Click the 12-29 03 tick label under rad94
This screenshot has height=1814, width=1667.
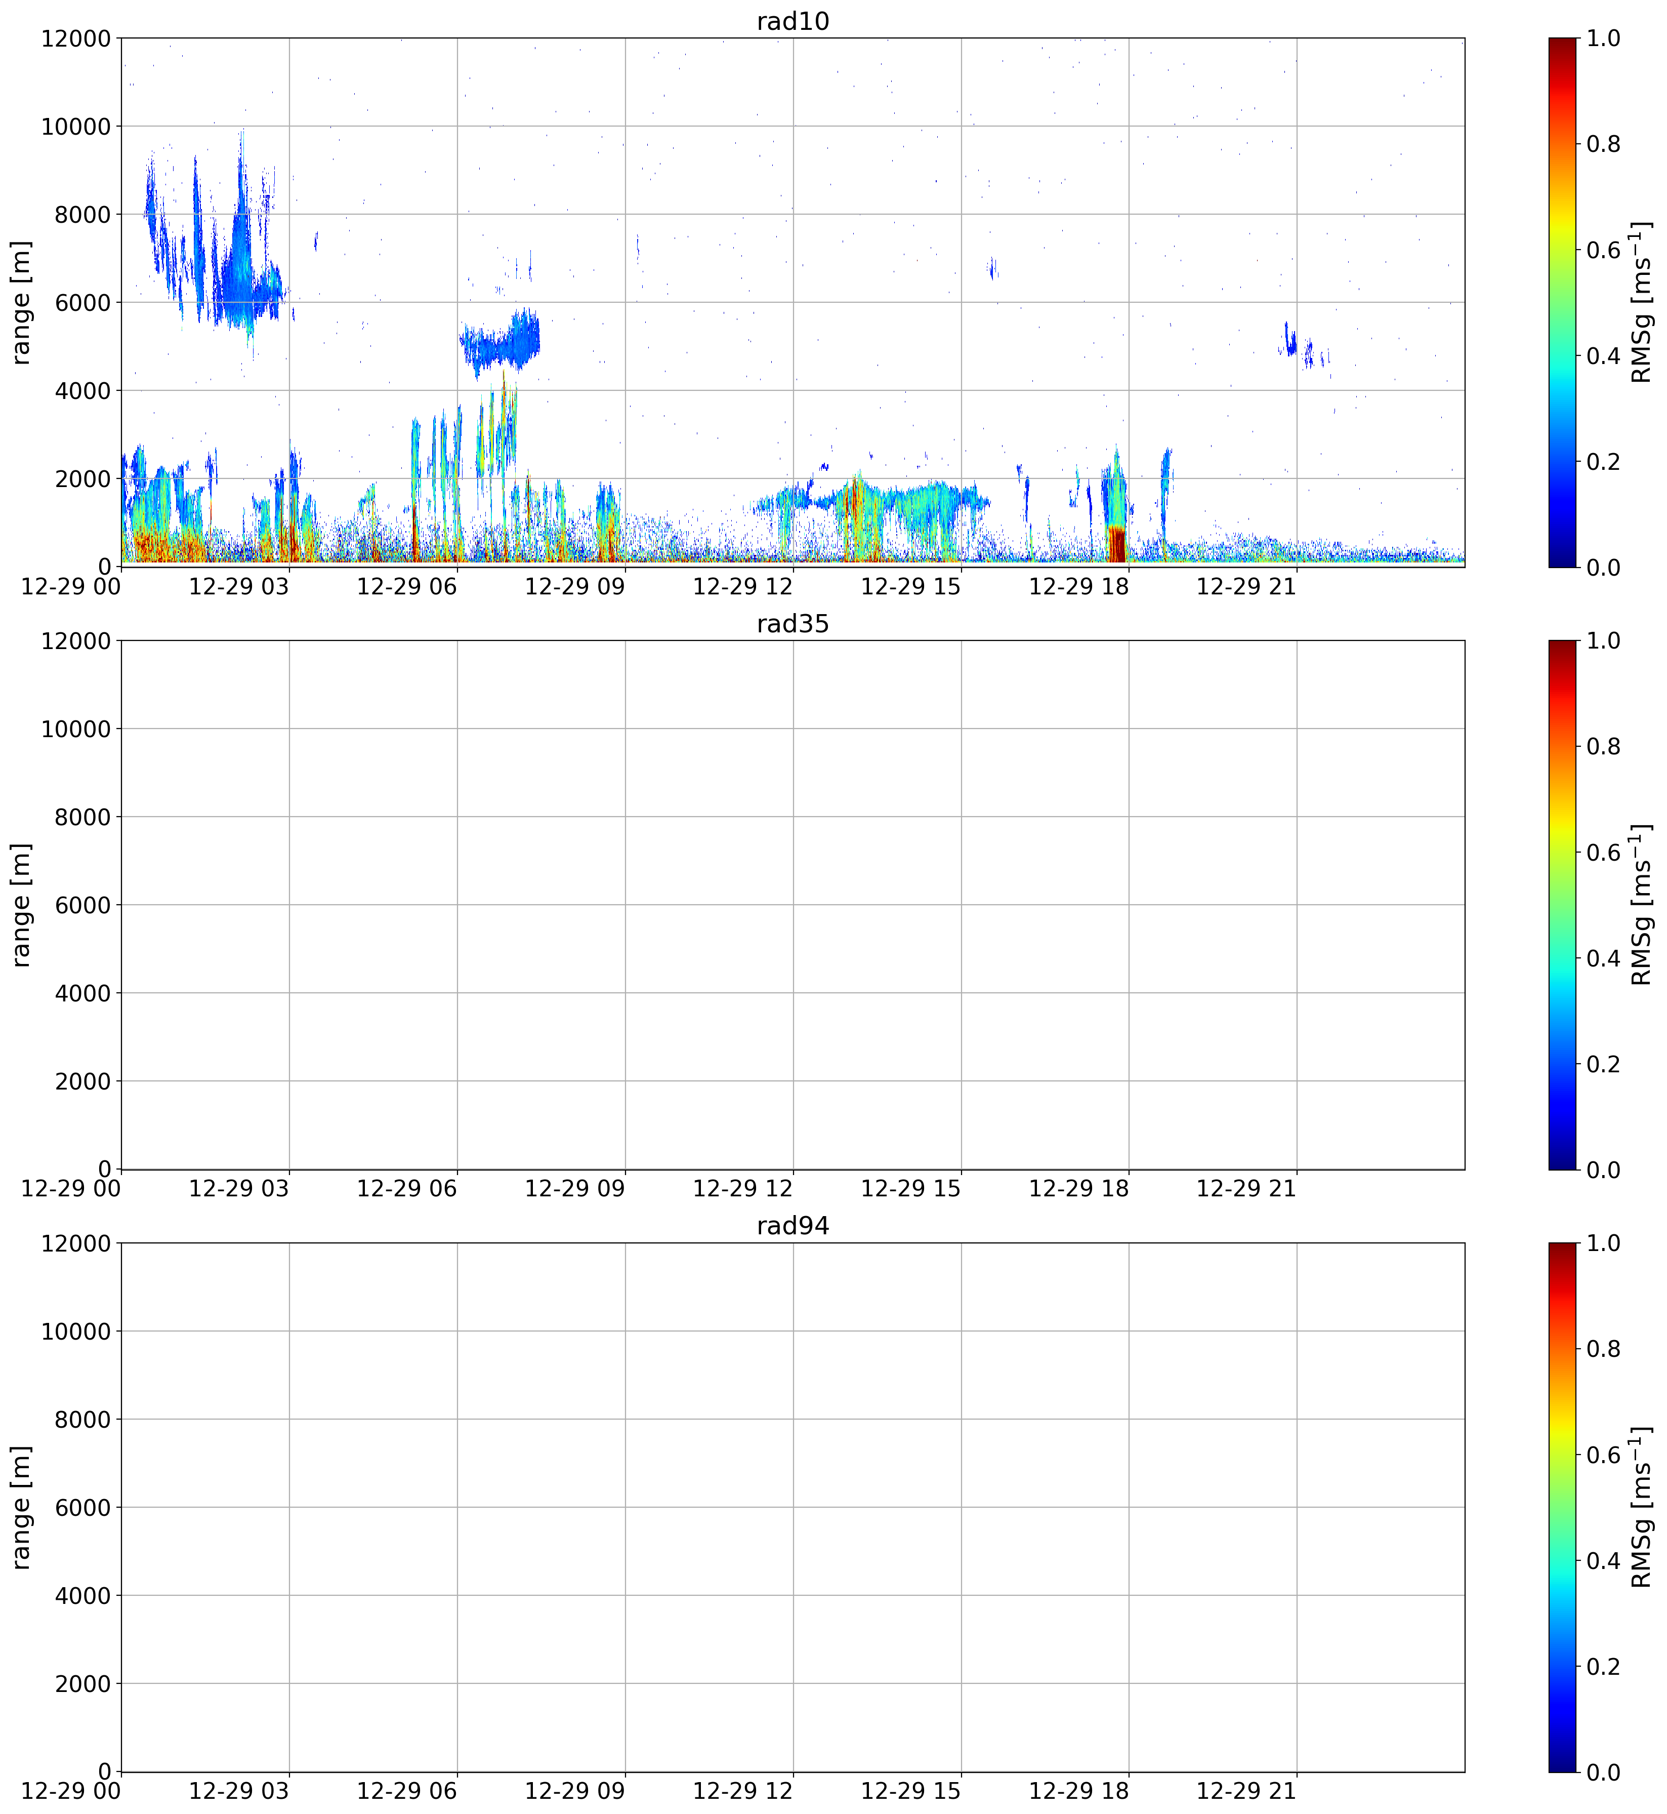pyautogui.click(x=239, y=1791)
